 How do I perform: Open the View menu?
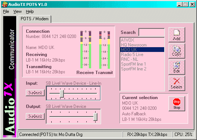pyautogui.click(x=17, y=11)
